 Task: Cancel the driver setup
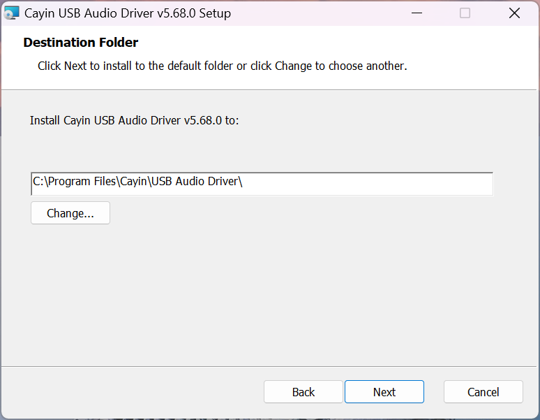[483, 392]
